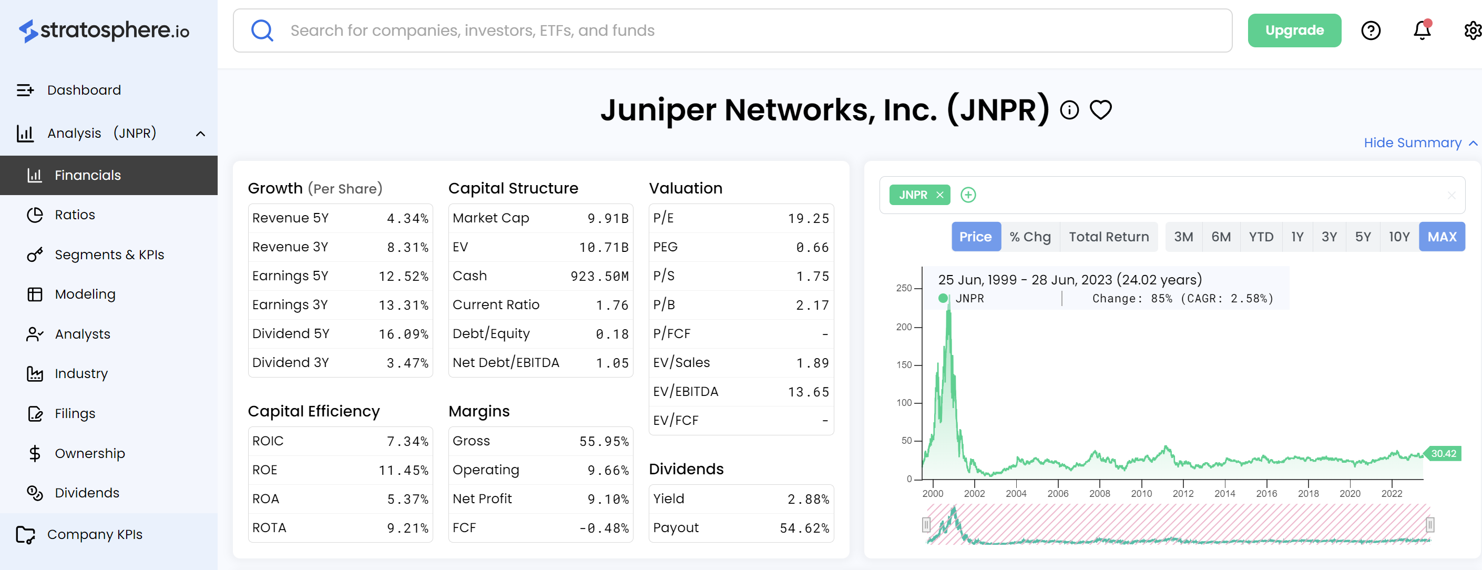Click the Financials chart icon

click(35, 175)
